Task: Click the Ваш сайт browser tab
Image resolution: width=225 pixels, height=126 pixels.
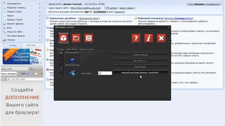Action: pyautogui.click(x=15, y=69)
